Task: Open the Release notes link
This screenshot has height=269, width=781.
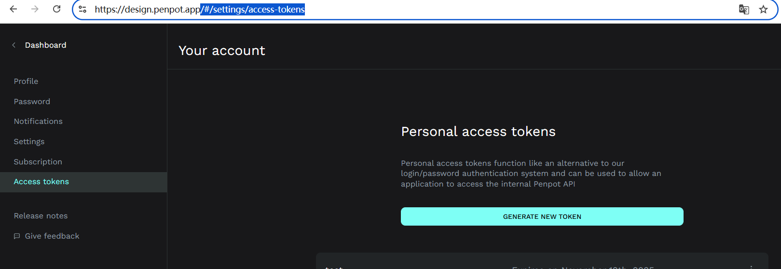Action: click(x=41, y=216)
